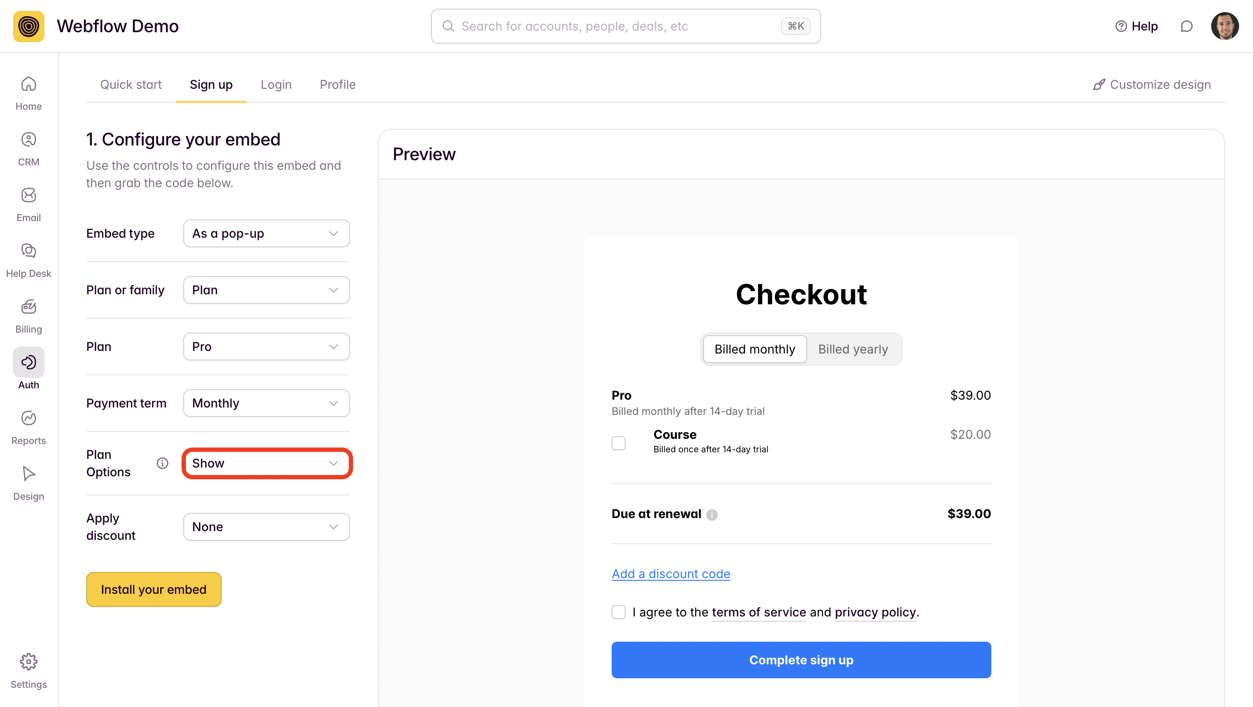This screenshot has width=1253, height=707.
Task: Open Settings gear in the sidebar
Action: pos(29,671)
